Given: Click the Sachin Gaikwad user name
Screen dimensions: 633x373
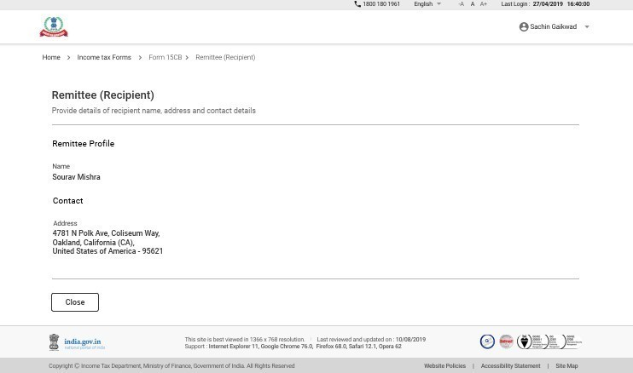Looking at the screenshot, I should point(553,27).
